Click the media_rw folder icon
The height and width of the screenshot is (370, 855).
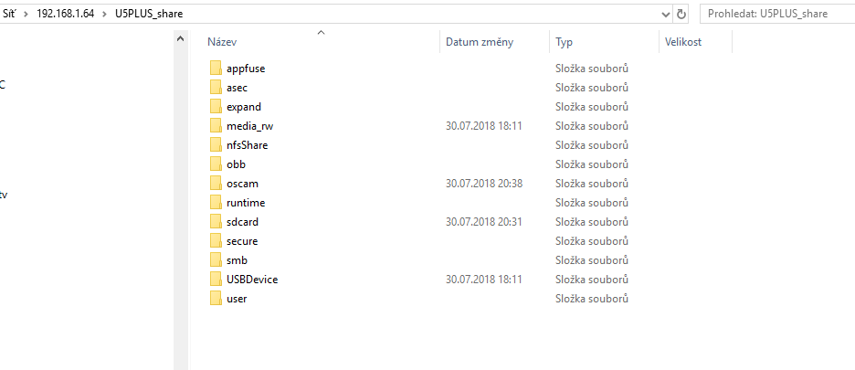point(216,126)
